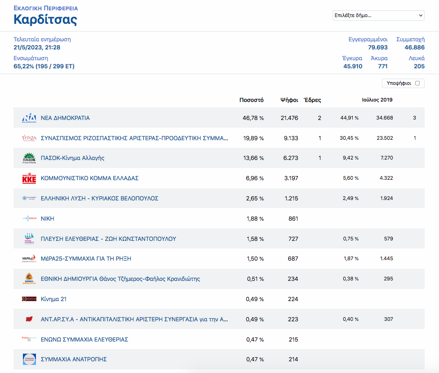Click the Έδρες column header
The width and height of the screenshot is (439, 373).
[x=312, y=100]
